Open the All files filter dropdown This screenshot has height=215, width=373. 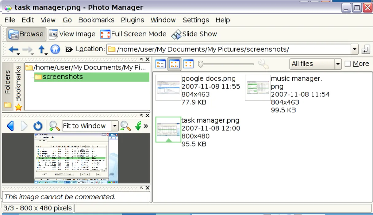[338, 64]
